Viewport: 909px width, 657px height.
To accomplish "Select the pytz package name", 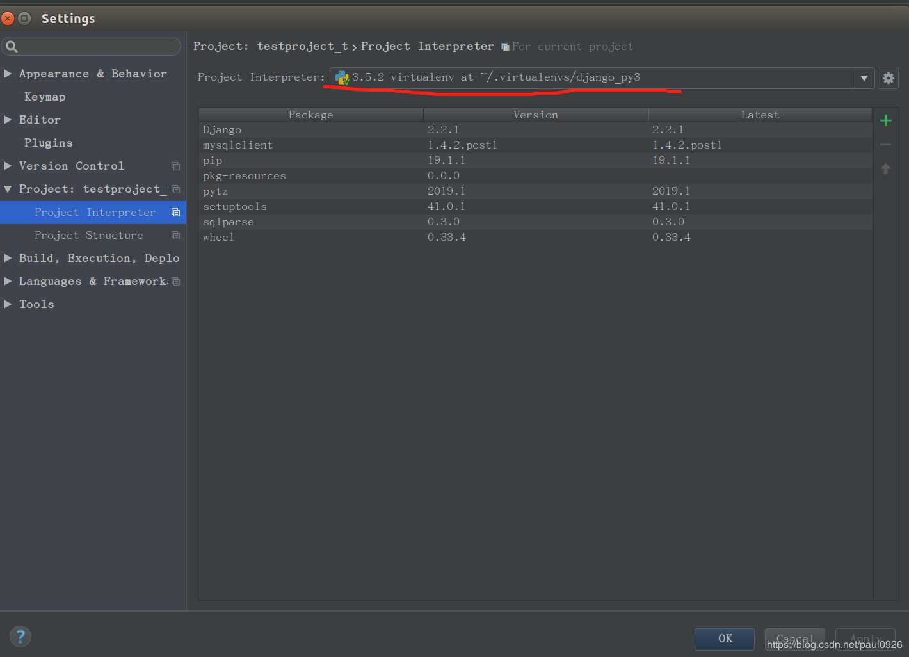I will click(x=216, y=191).
